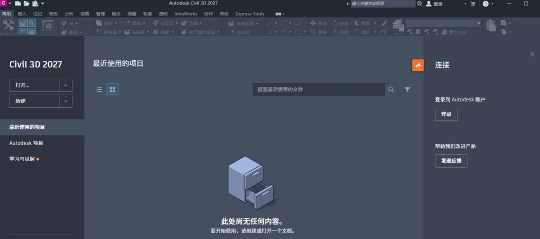Click the 地块 tool icon
Screen dimensions: 540x239
(x=99, y=23)
